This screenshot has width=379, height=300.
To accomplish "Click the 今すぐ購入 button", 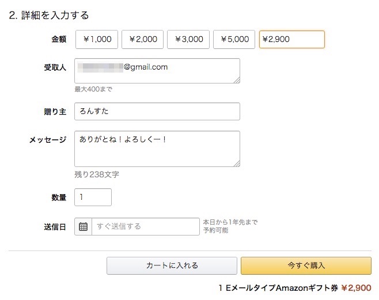I will 306,265.
